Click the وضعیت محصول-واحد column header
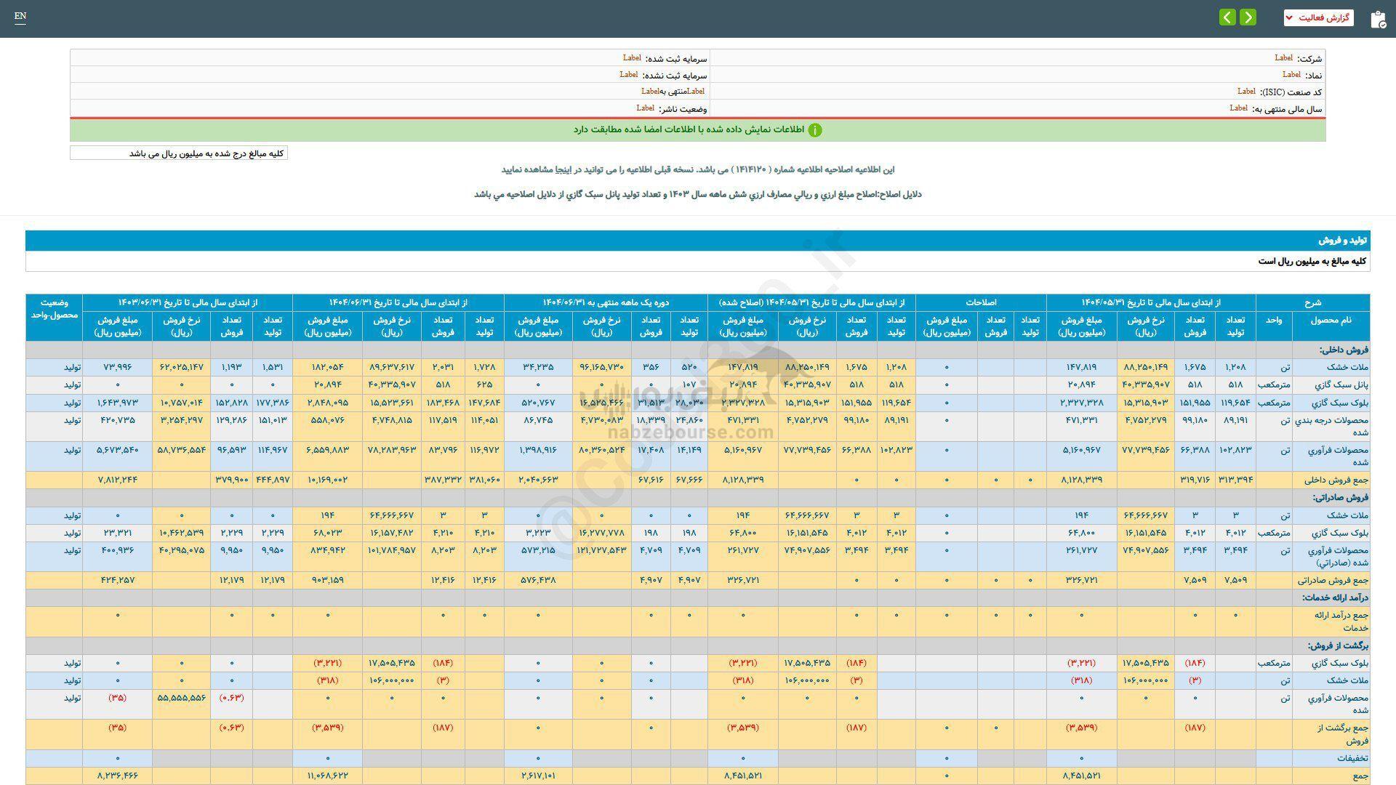The image size is (1396, 785). tap(54, 309)
